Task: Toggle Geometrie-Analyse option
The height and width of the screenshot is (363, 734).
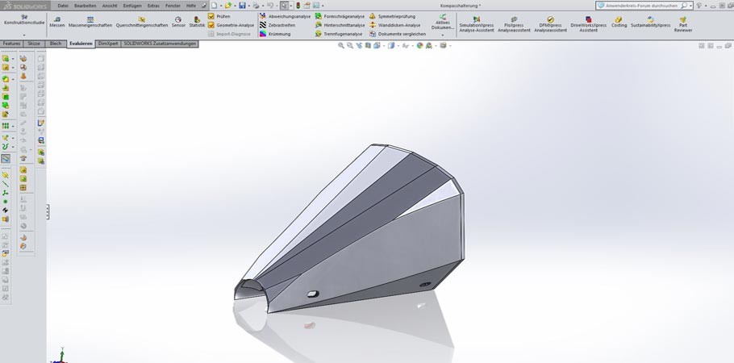Action: (x=231, y=25)
